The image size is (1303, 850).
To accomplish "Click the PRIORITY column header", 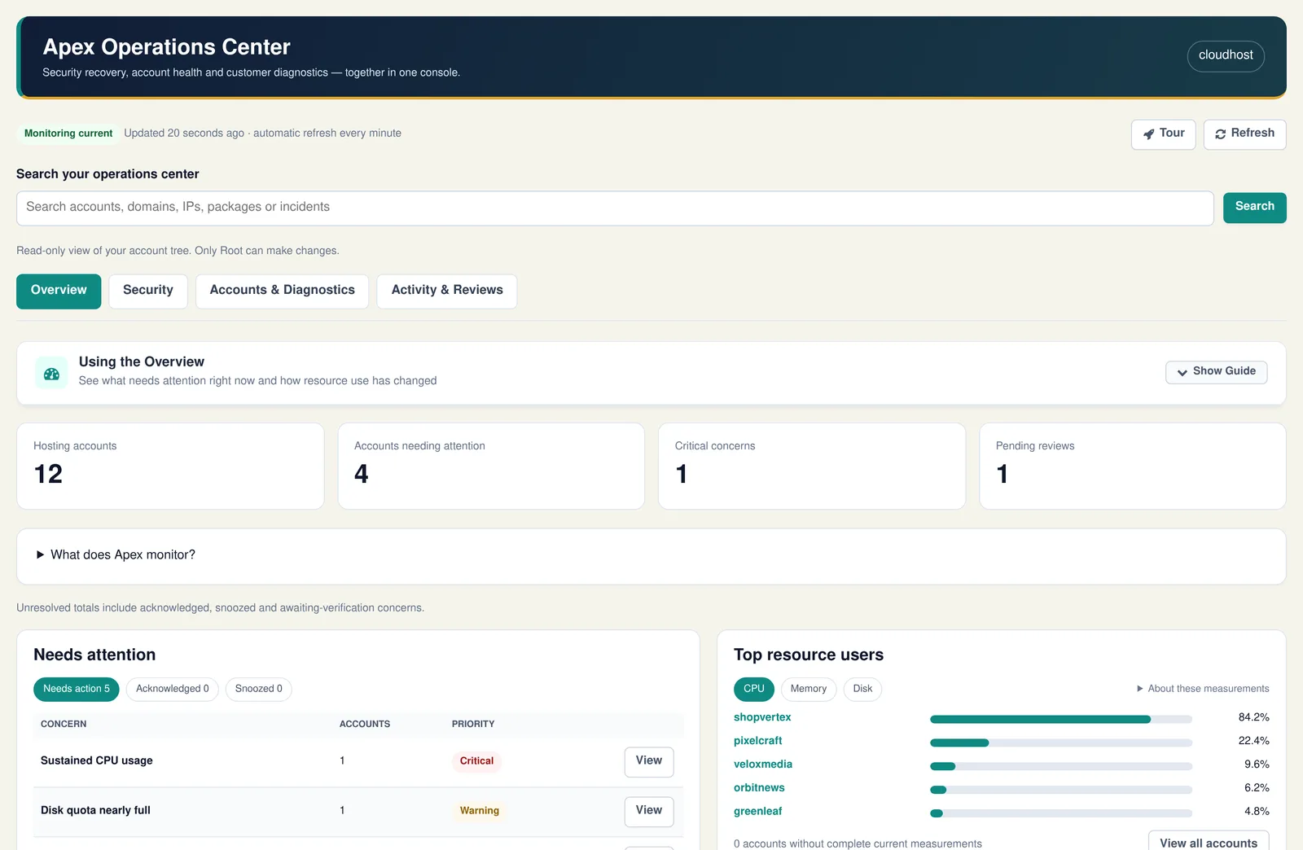I will tap(473, 724).
